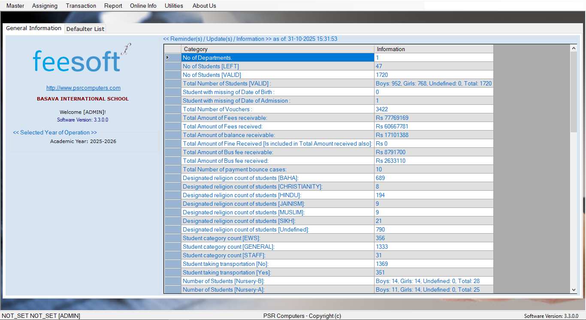Visit the psrcomputers.com link

tap(83, 88)
